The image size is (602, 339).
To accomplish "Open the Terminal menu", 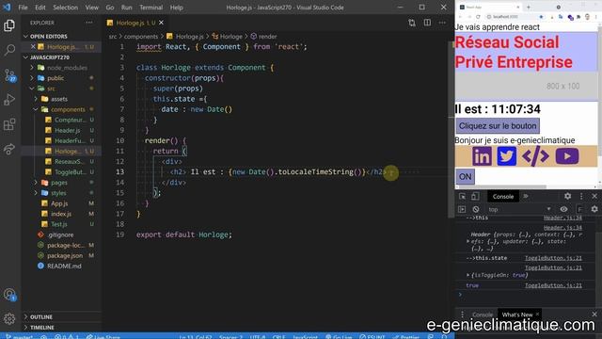I will click(x=150, y=8).
